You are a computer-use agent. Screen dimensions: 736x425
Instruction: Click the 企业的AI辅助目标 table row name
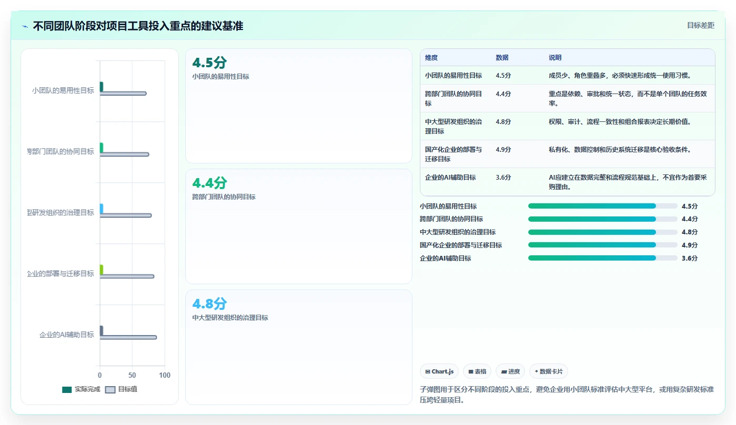tap(450, 178)
